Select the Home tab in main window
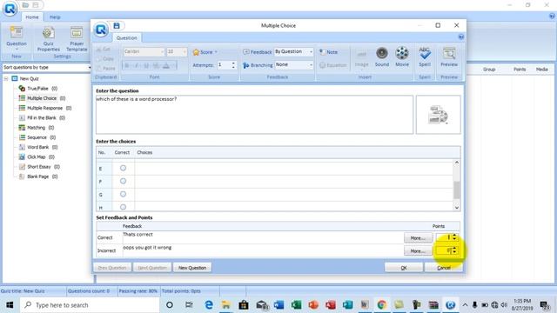The height and width of the screenshot is (313, 557). click(x=32, y=17)
